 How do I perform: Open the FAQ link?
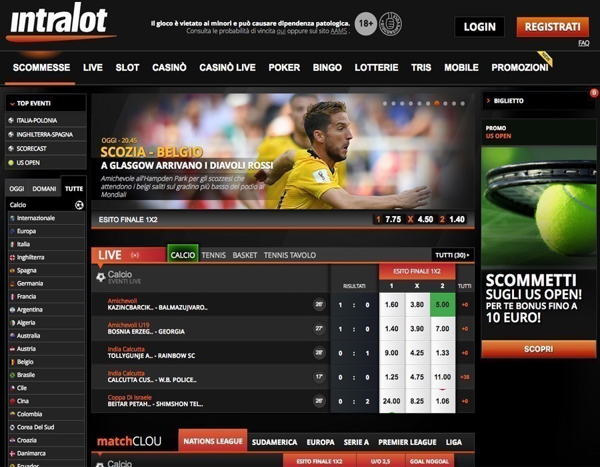(x=583, y=43)
